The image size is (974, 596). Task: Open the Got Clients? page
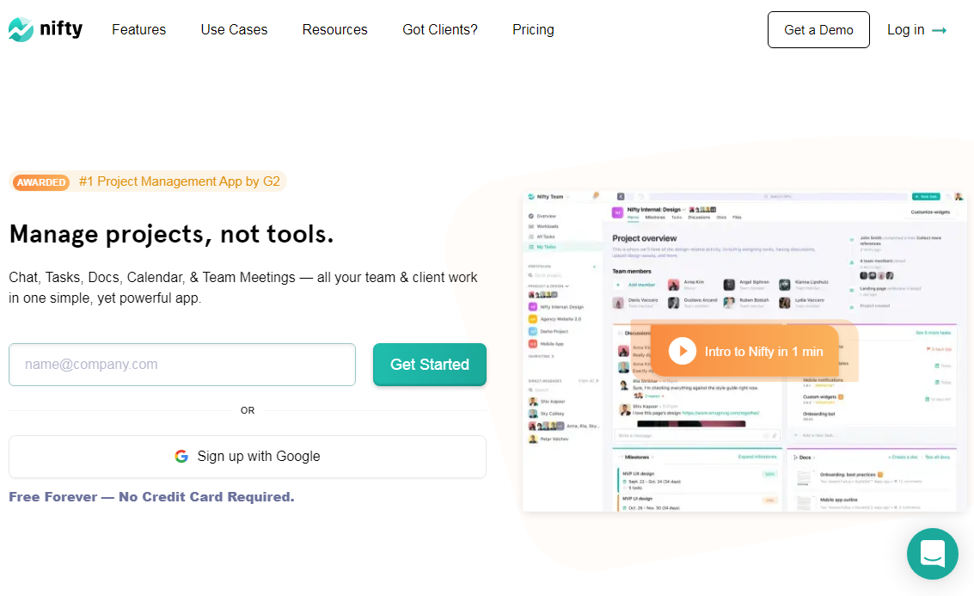click(440, 30)
